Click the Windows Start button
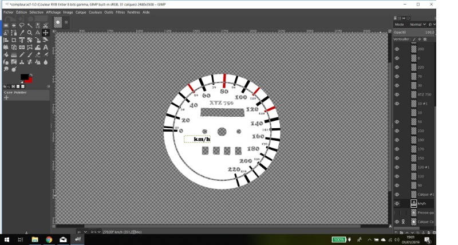This screenshot has height=245, width=458. [x=7, y=239]
